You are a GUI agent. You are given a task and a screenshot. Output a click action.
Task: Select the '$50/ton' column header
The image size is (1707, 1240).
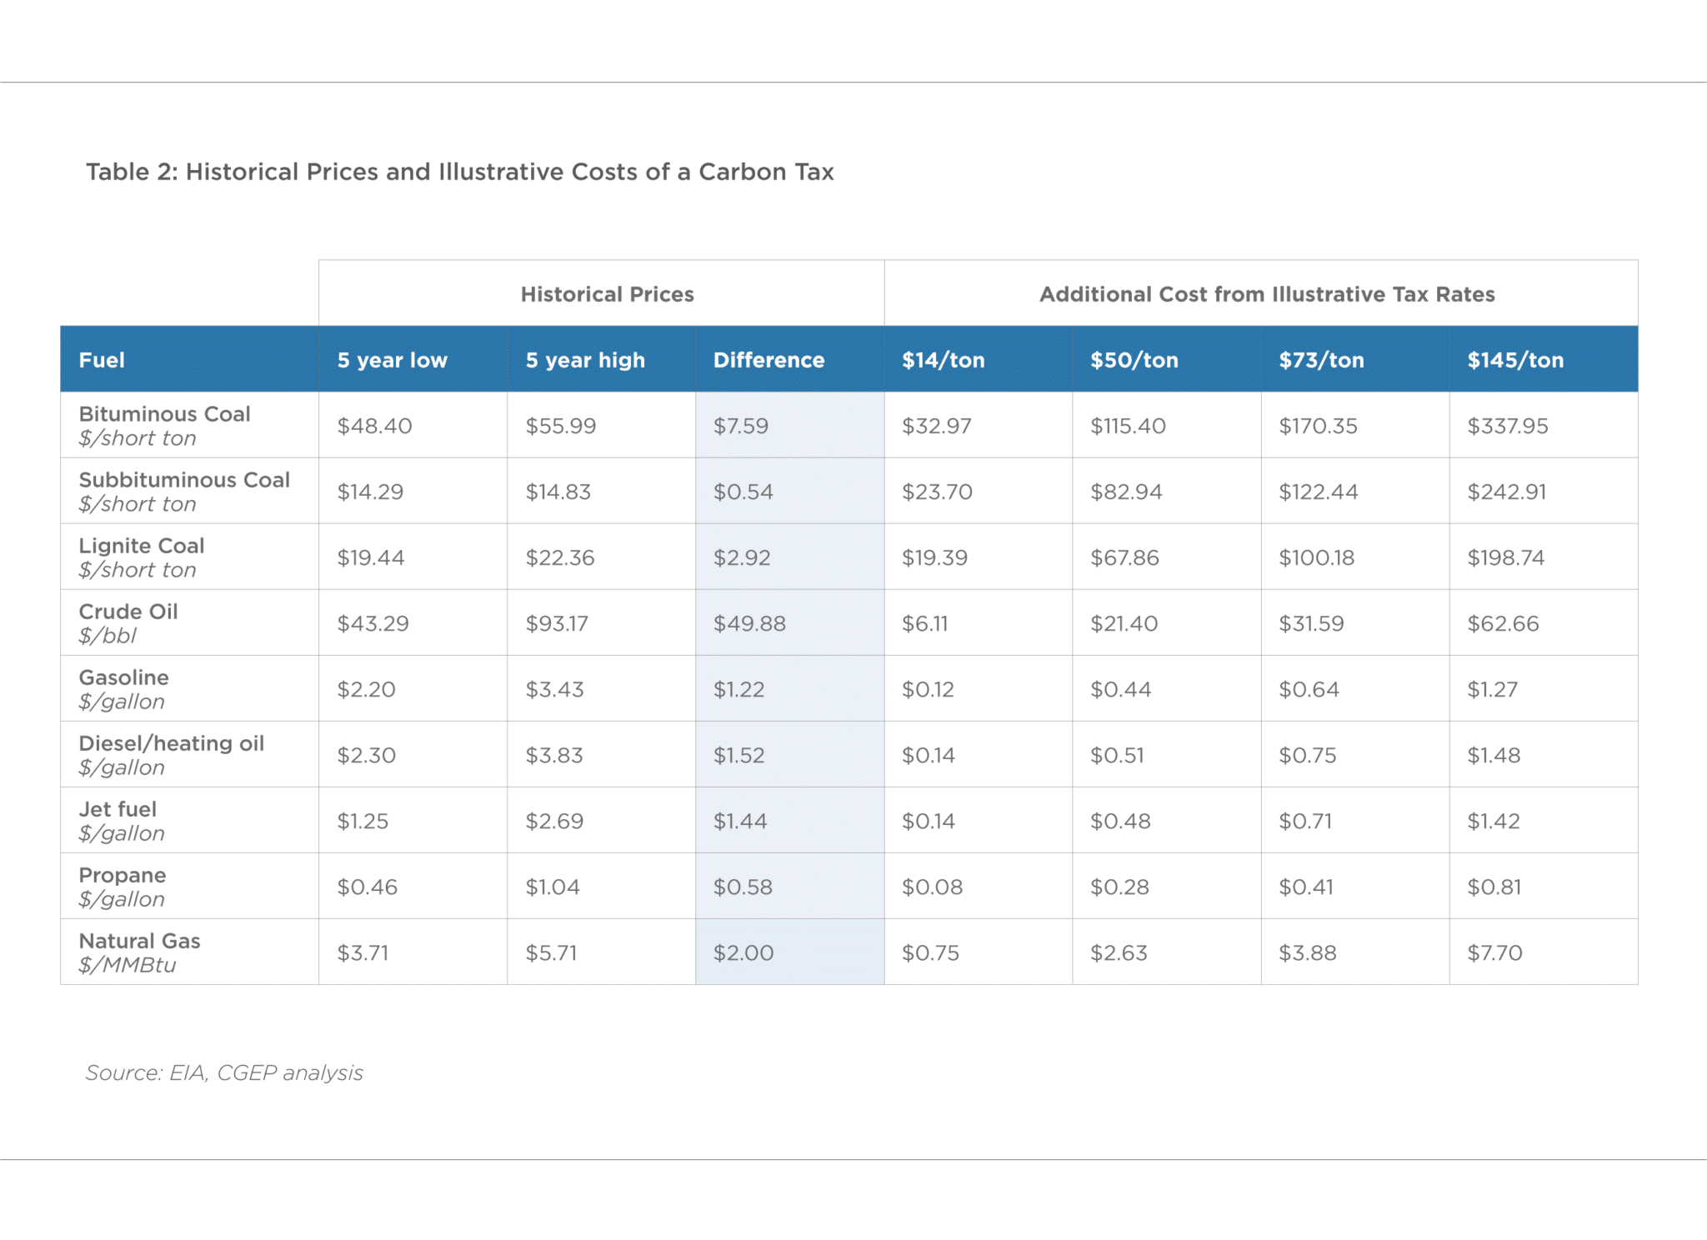[x=1134, y=359]
